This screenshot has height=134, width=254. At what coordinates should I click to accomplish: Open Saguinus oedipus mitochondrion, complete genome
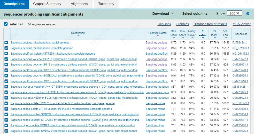click(x=42, y=48)
